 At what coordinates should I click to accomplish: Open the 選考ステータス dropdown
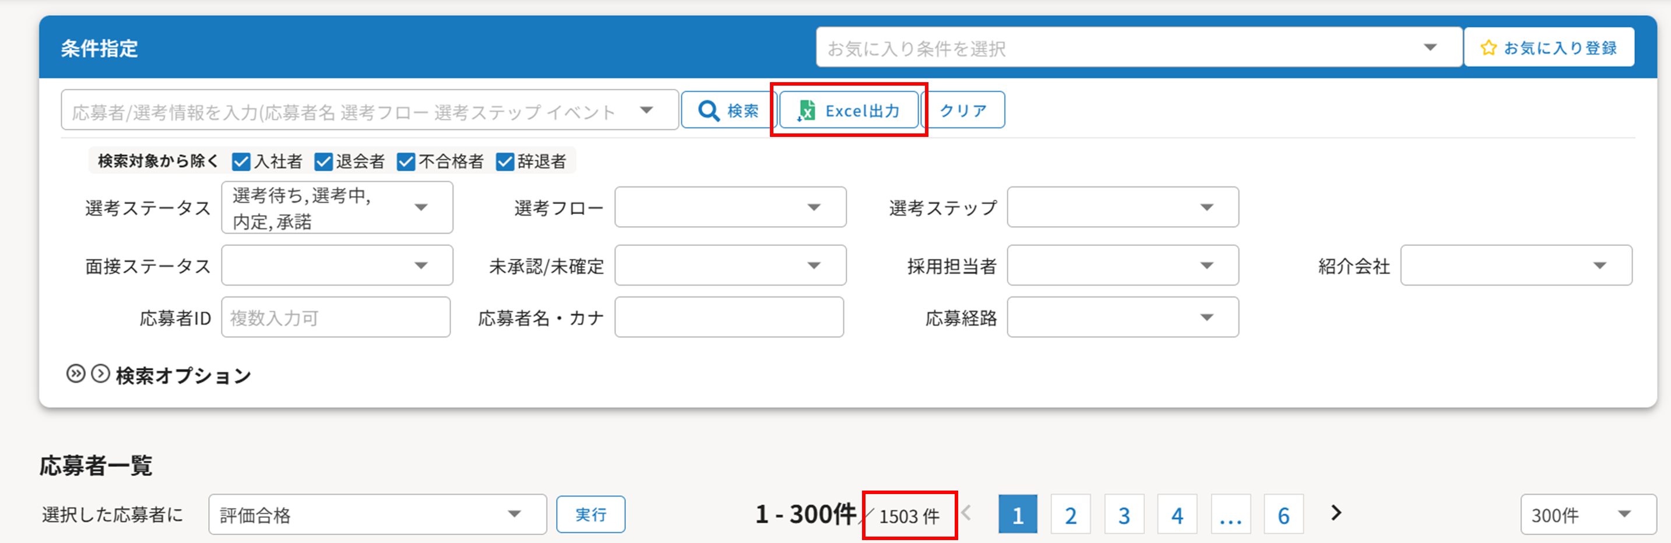point(337,207)
